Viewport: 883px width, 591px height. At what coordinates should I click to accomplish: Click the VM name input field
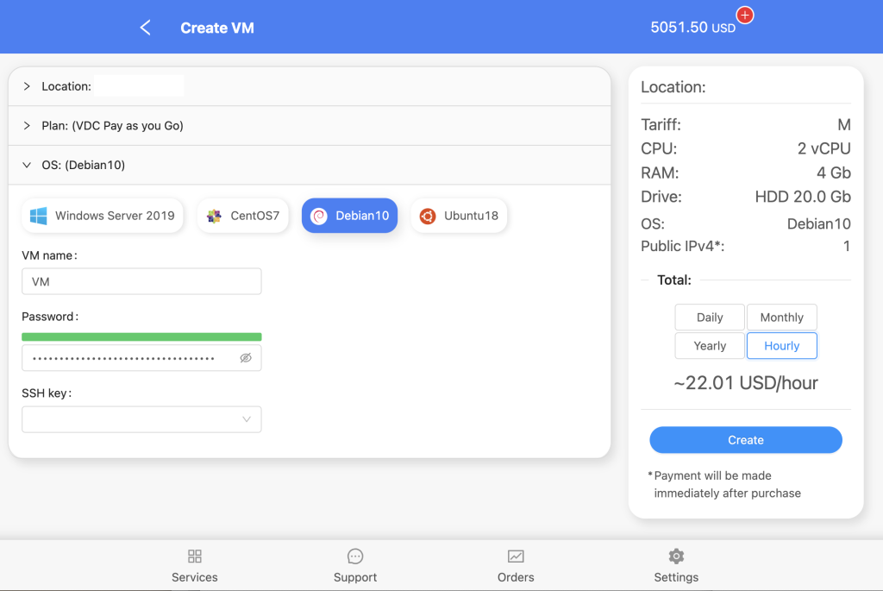pyautogui.click(x=141, y=281)
